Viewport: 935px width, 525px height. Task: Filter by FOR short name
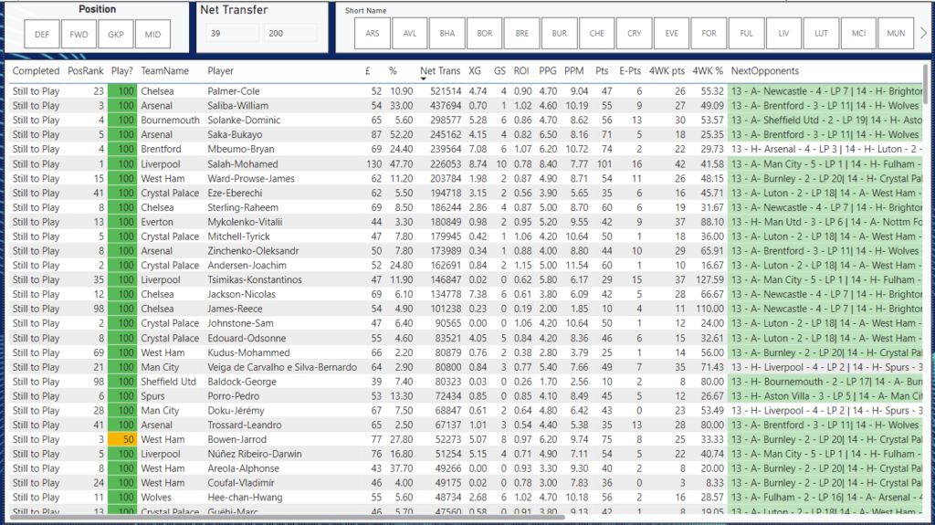click(709, 34)
